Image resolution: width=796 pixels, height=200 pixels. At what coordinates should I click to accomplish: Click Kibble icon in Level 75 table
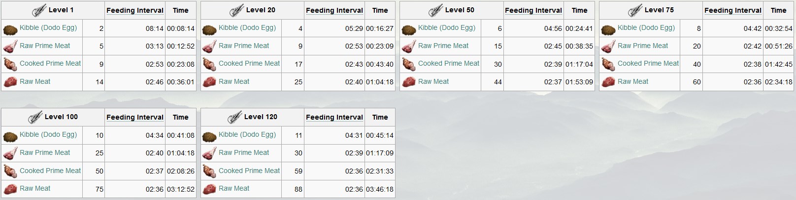pyautogui.click(x=608, y=30)
